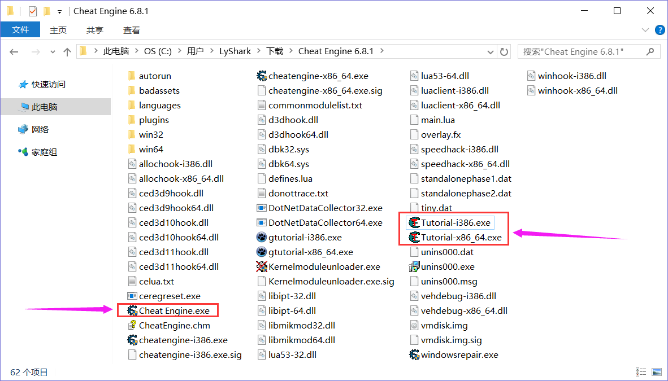Select the cheatengine-x86_64.exe gear icon
This screenshot has width=668, height=381.
pyautogui.click(x=262, y=76)
